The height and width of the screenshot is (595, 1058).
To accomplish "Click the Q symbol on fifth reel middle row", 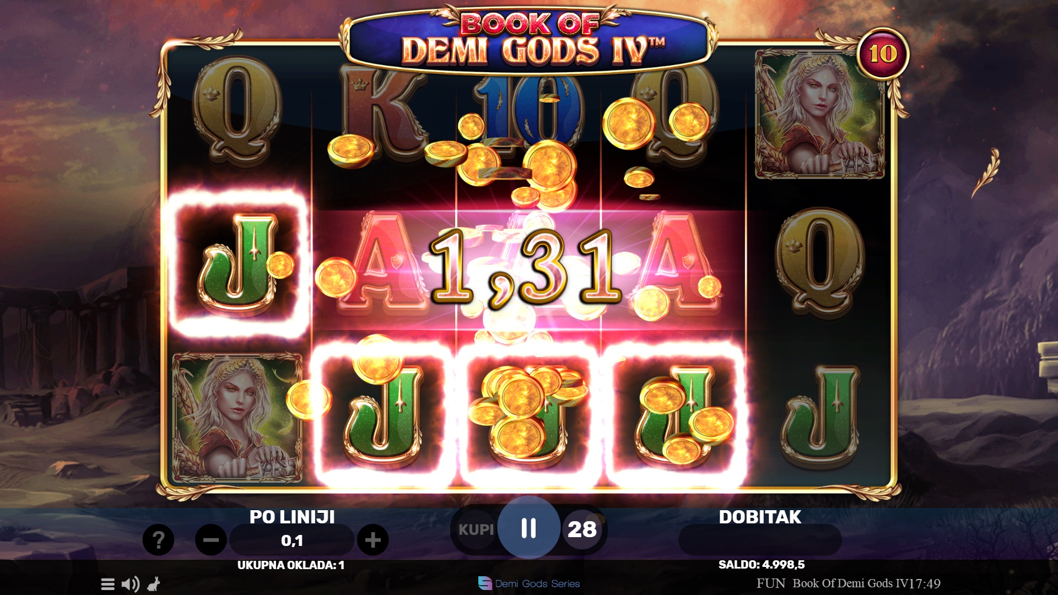I will 819,263.
